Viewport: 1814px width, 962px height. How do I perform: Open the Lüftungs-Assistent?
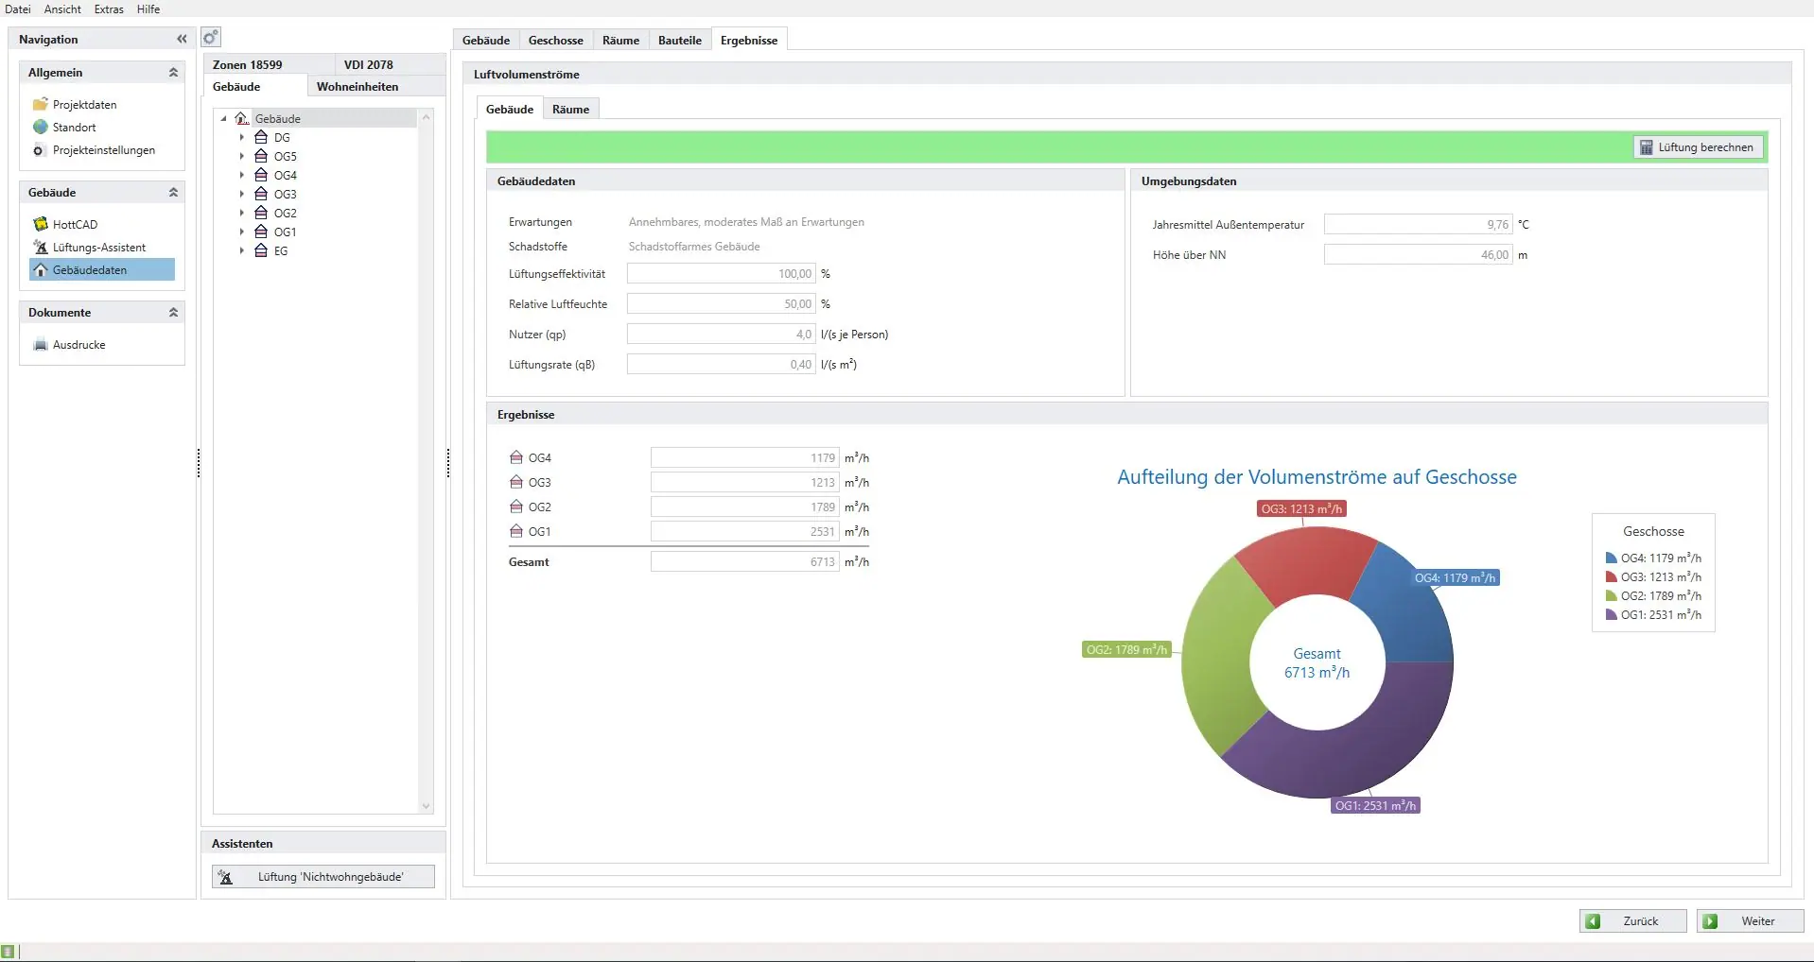tap(98, 248)
